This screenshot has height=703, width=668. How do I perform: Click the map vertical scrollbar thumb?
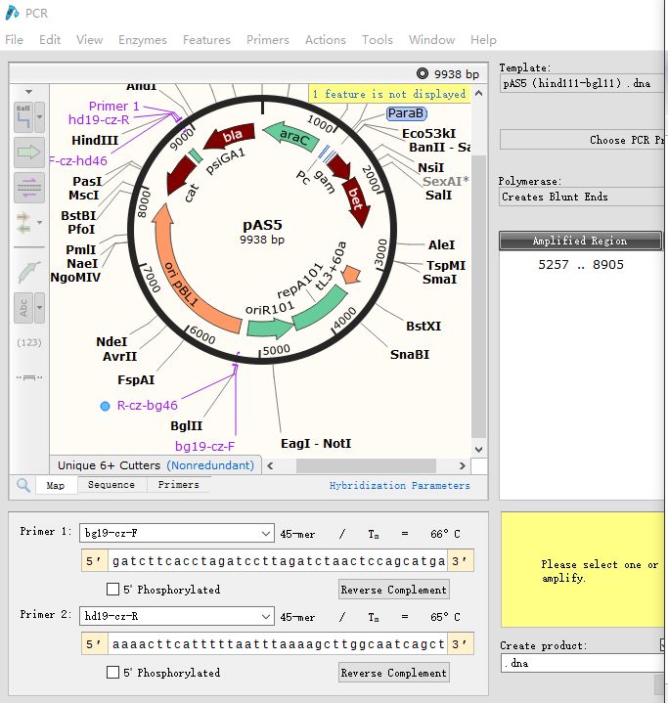(x=478, y=296)
